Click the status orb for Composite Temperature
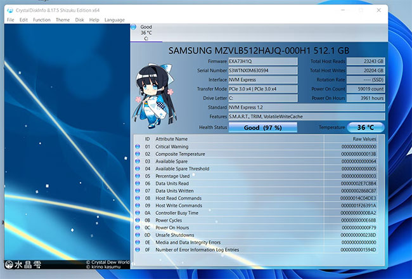412x279 pixels. click(x=138, y=154)
